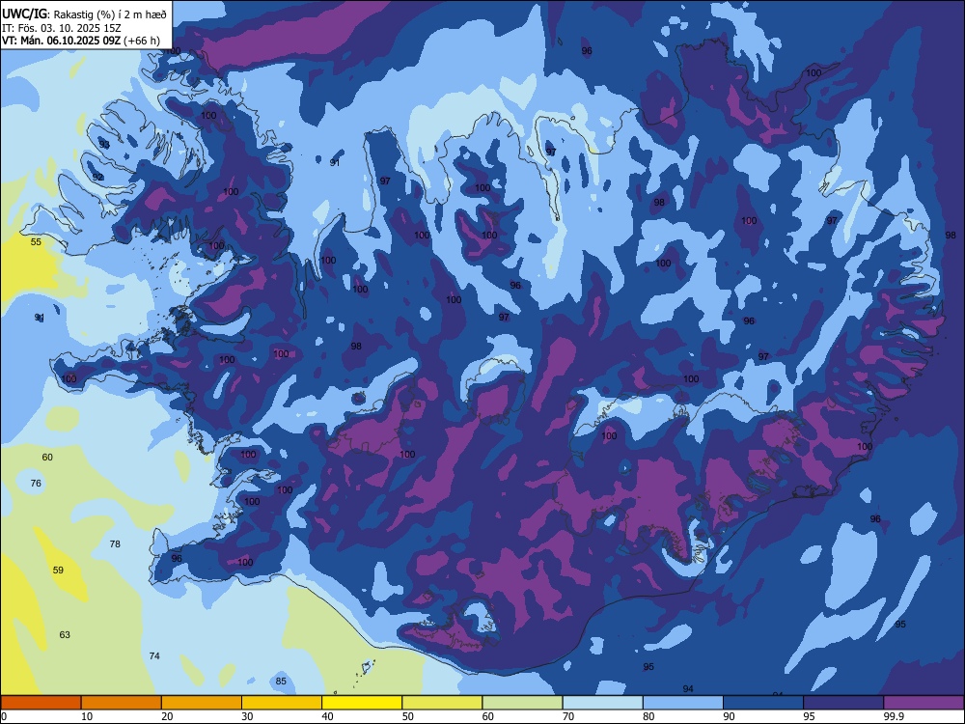
Task: Select the map value 74
Action: tap(154, 656)
